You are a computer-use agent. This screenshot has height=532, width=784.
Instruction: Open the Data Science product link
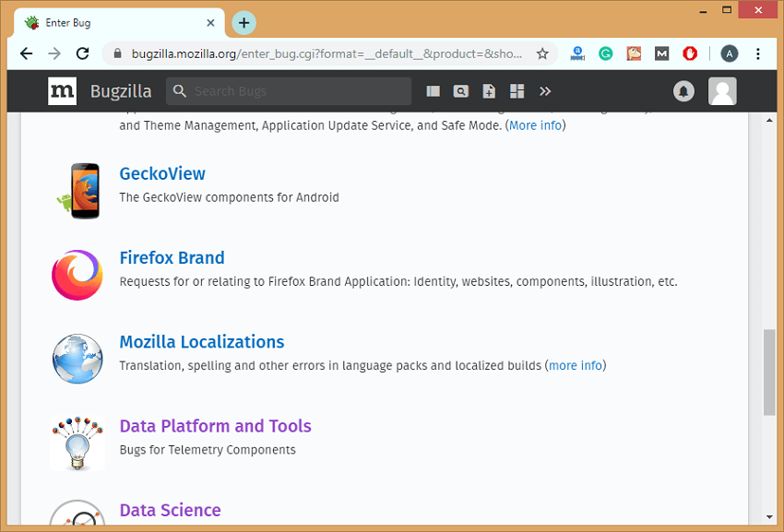click(170, 510)
